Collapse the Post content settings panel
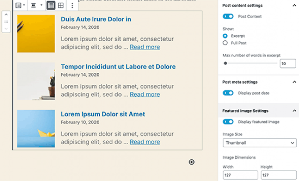The width and height of the screenshot is (299, 181). (294, 5)
